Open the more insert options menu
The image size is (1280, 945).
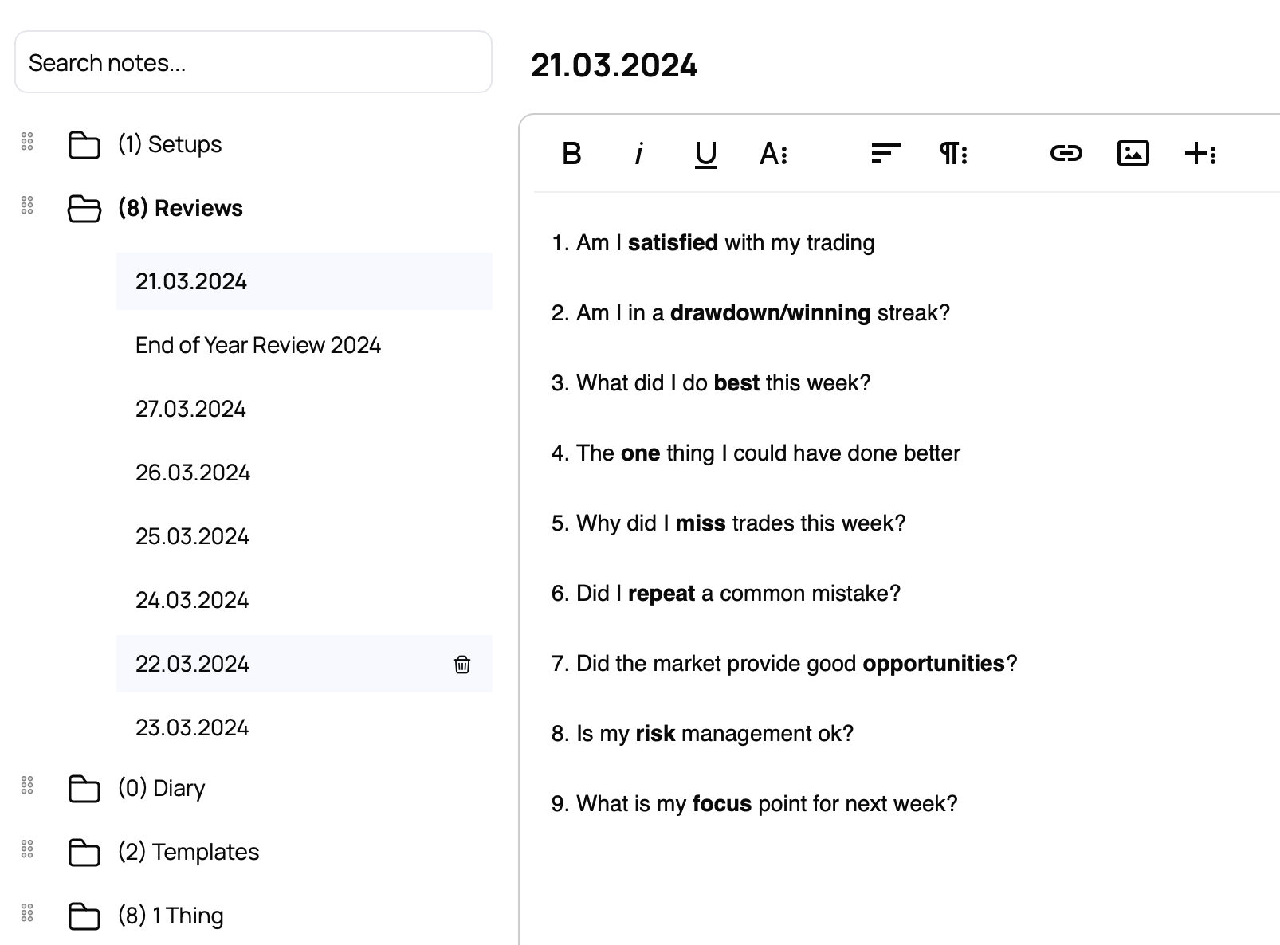coord(1200,153)
